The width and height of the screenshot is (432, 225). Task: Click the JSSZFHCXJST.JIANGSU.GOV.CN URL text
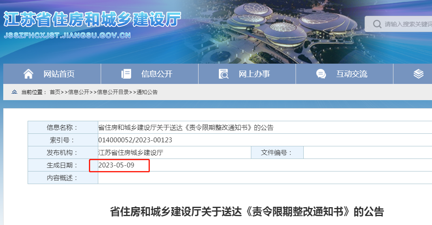(x=67, y=35)
